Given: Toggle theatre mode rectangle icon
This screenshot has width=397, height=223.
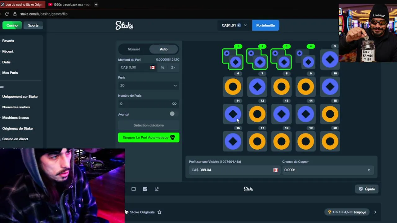Looking at the screenshot, I should tap(134, 189).
